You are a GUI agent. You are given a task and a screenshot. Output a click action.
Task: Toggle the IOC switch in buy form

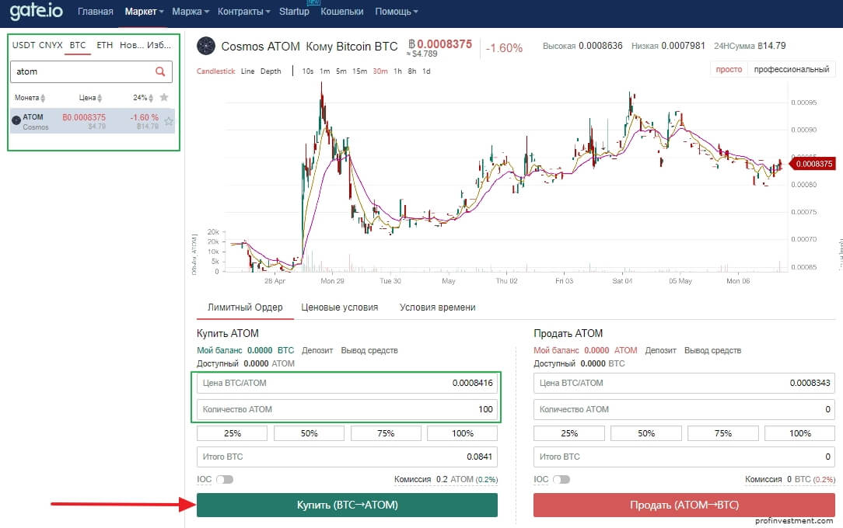(225, 479)
